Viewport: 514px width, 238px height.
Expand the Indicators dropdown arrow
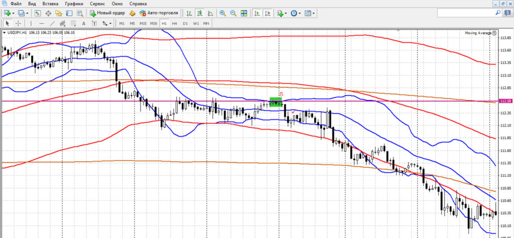(286, 14)
